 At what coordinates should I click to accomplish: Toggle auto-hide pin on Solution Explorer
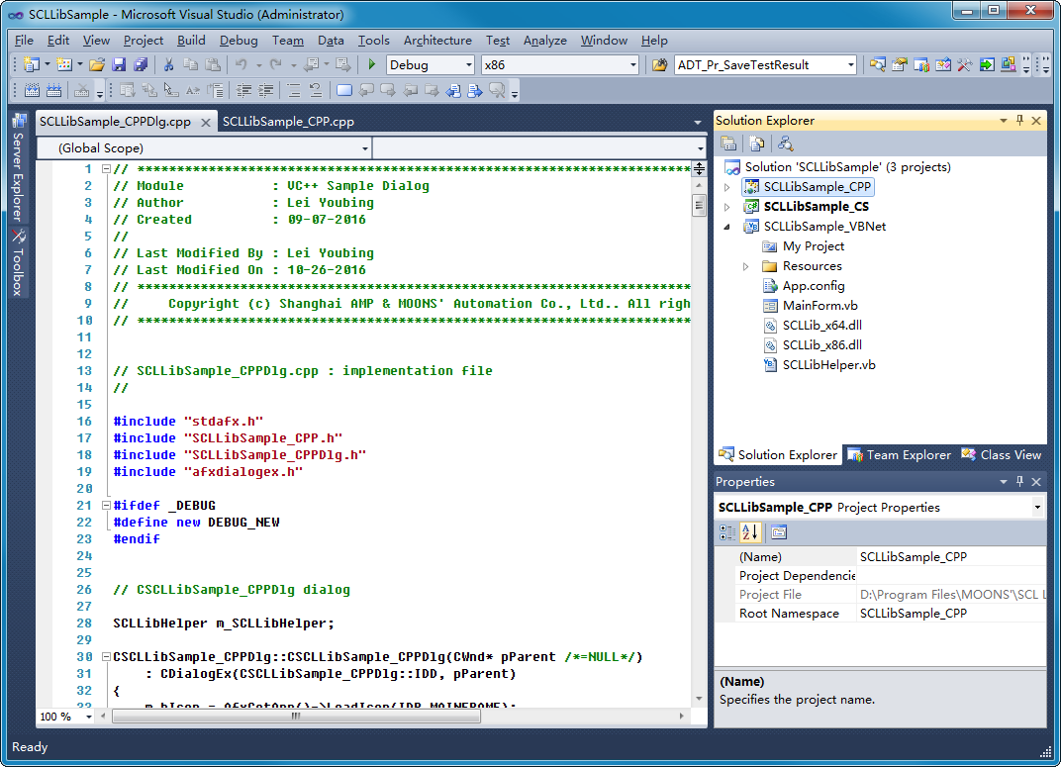coord(1019,121)
